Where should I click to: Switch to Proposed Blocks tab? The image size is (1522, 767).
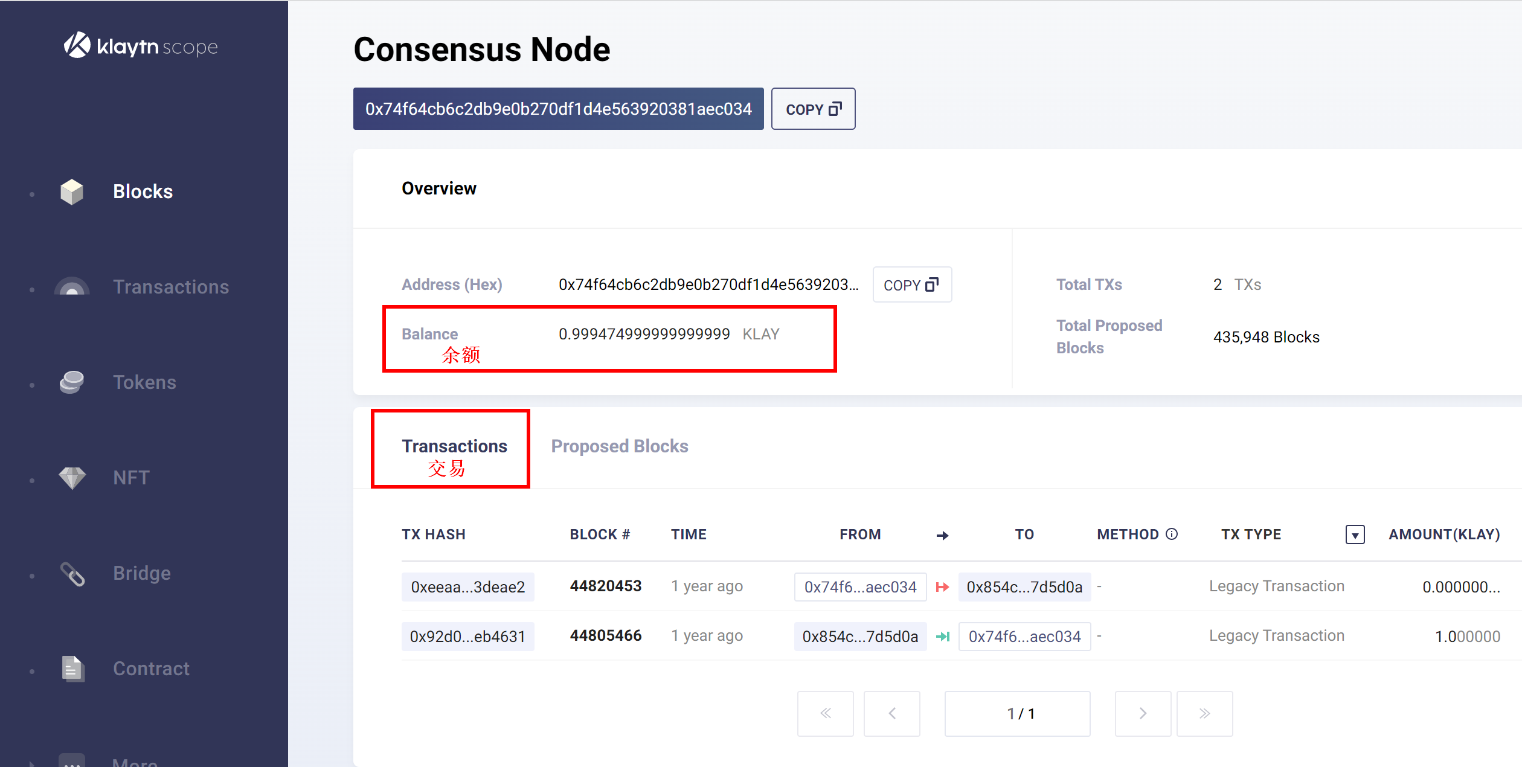pyautogui.click(x=619, y=446)
